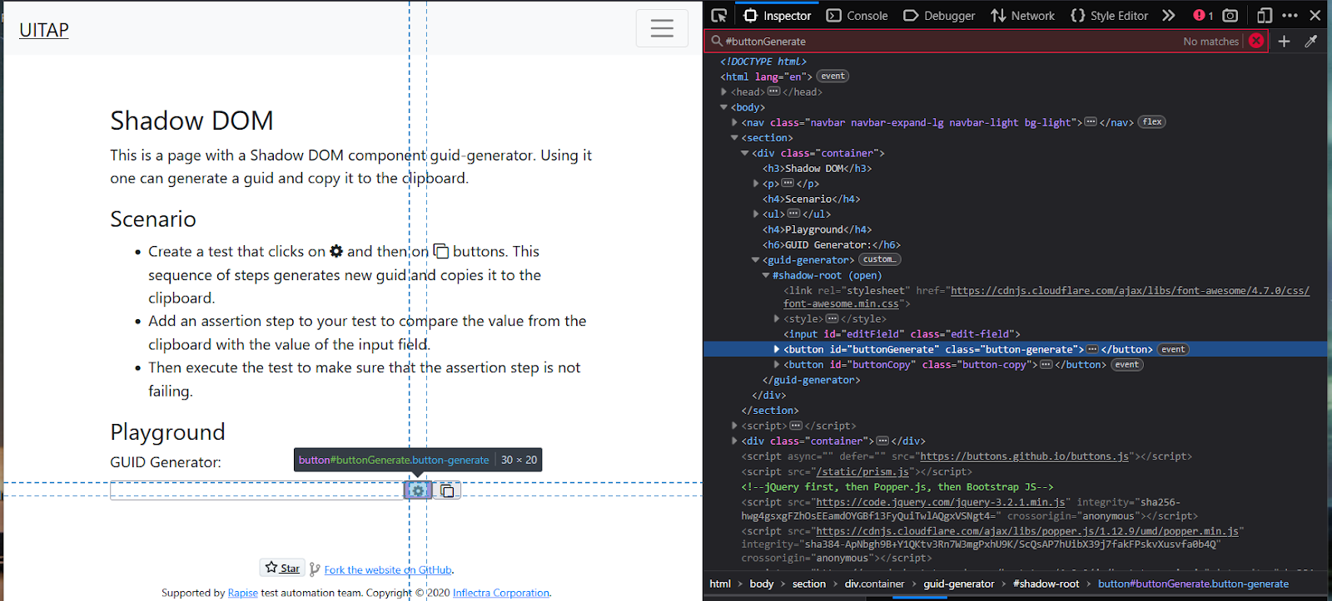This screenshot has width=1332, height=601.
Task: Expand the head element node
Action: tap(724, 91)
